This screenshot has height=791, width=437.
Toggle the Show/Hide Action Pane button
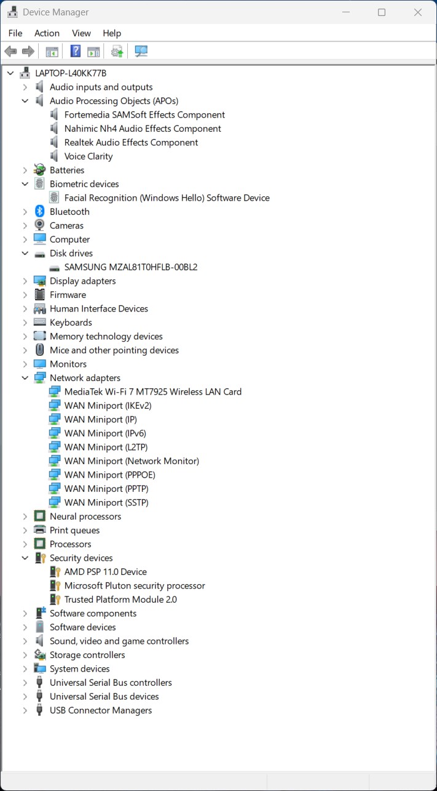pyautogui.click(x=93, y=51)
